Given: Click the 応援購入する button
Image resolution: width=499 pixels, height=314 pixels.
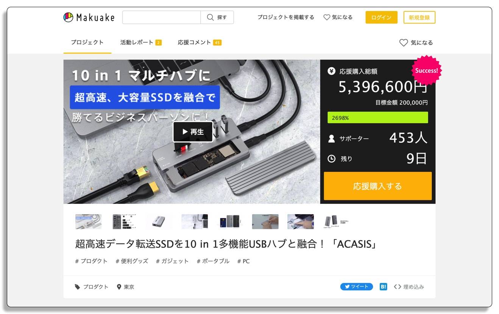Looking at the screenshot, I should coord(378,186).
